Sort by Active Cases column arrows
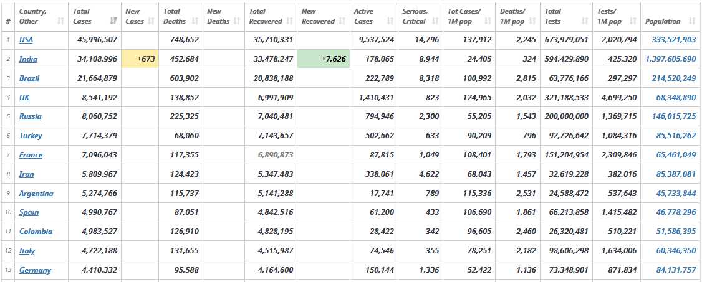The image size is (702, 282). pyautogui.click(x=390, y=21)
